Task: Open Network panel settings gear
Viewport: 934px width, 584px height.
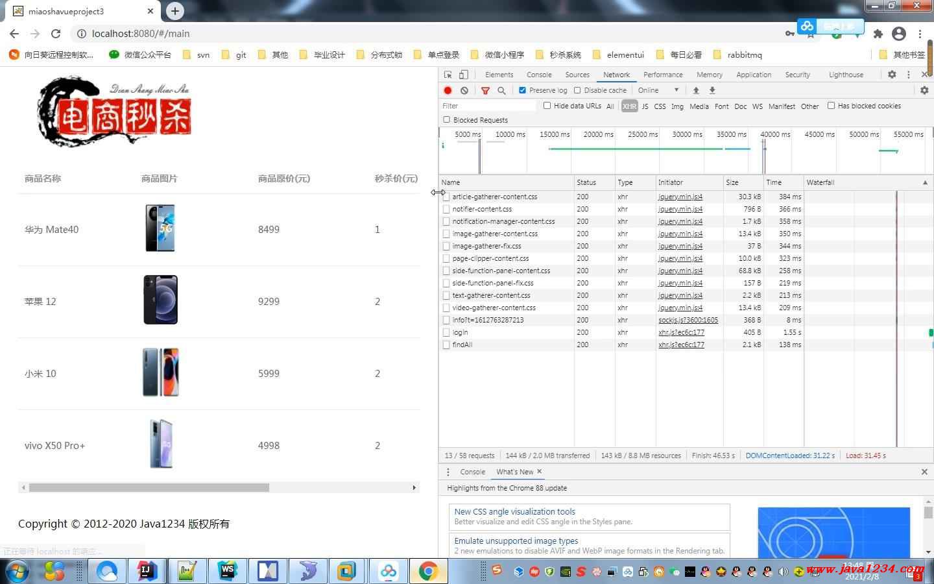Action: (x=924, y=90)
